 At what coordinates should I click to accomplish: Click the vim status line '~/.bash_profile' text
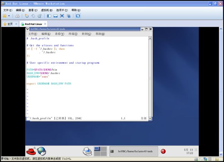[39, 118]
